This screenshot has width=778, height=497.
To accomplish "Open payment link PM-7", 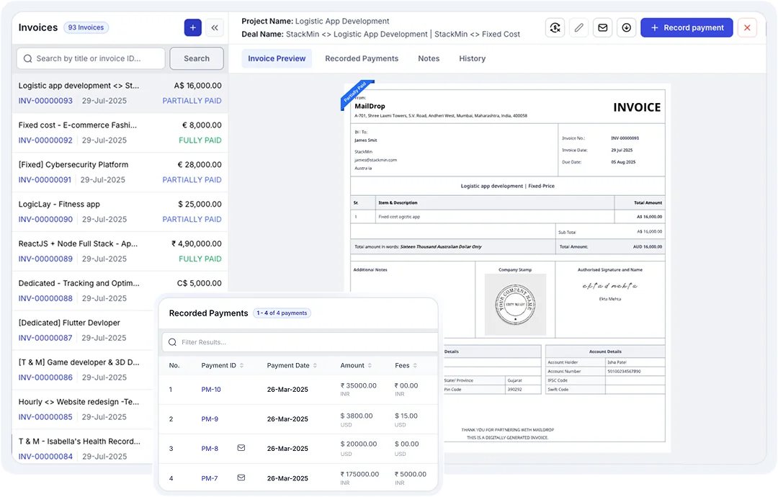I will tap(210, 478).
